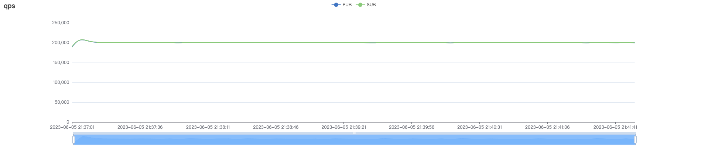
Task: Click the peak of the qps line near start
Action: pyautogui.click(x=82, y=40)
